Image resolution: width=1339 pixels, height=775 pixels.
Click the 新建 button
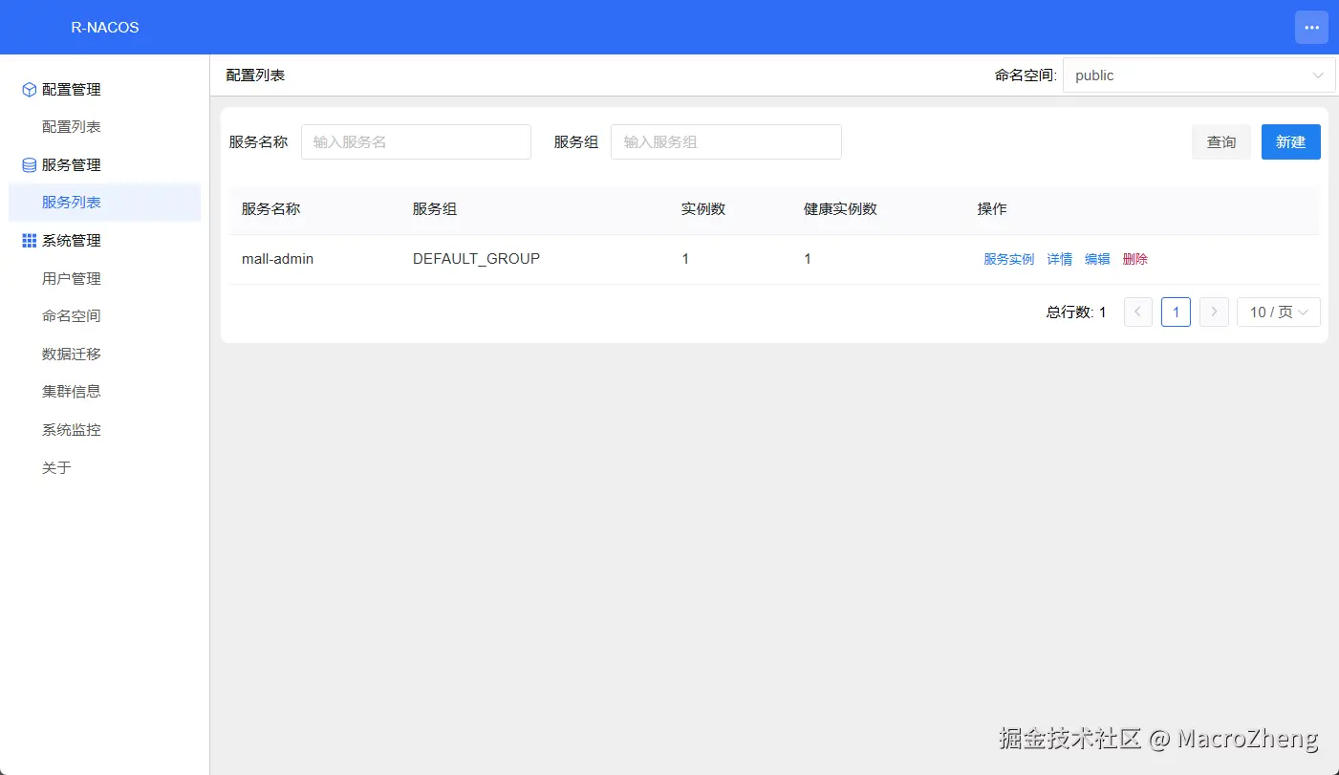coord(1290,142)
